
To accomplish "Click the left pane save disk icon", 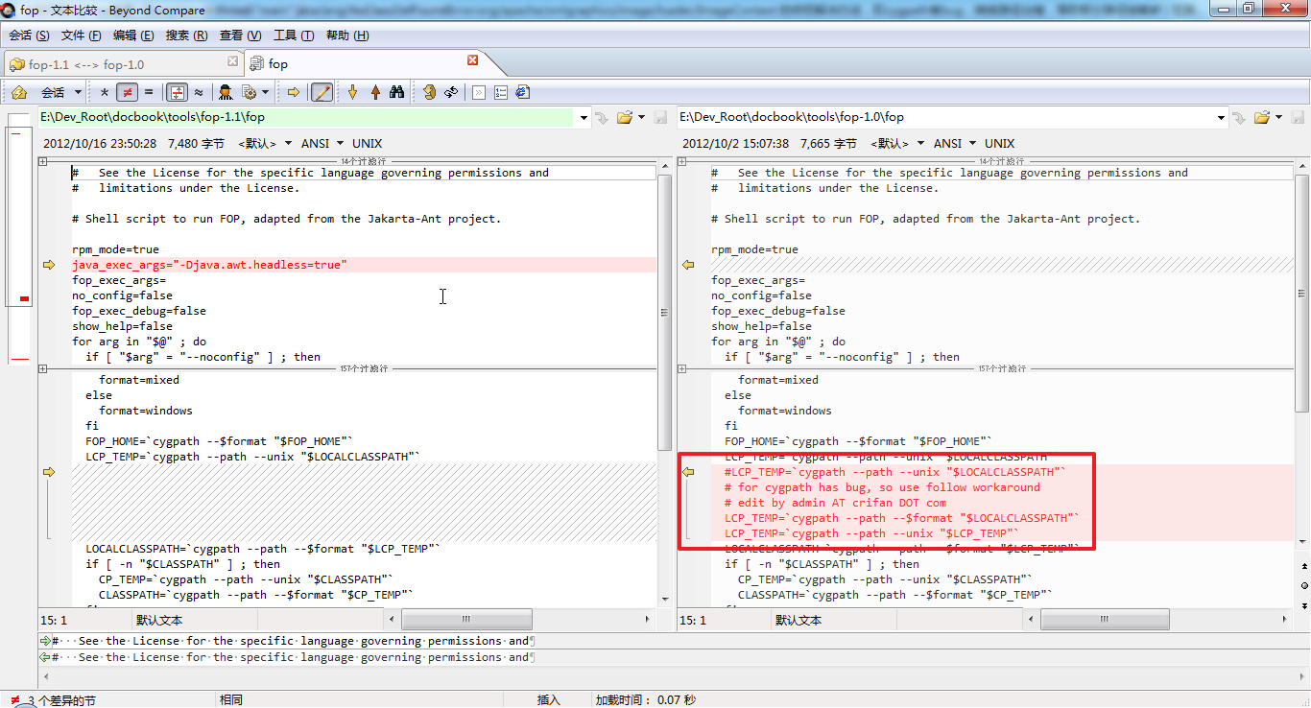I will pos(660,117).
